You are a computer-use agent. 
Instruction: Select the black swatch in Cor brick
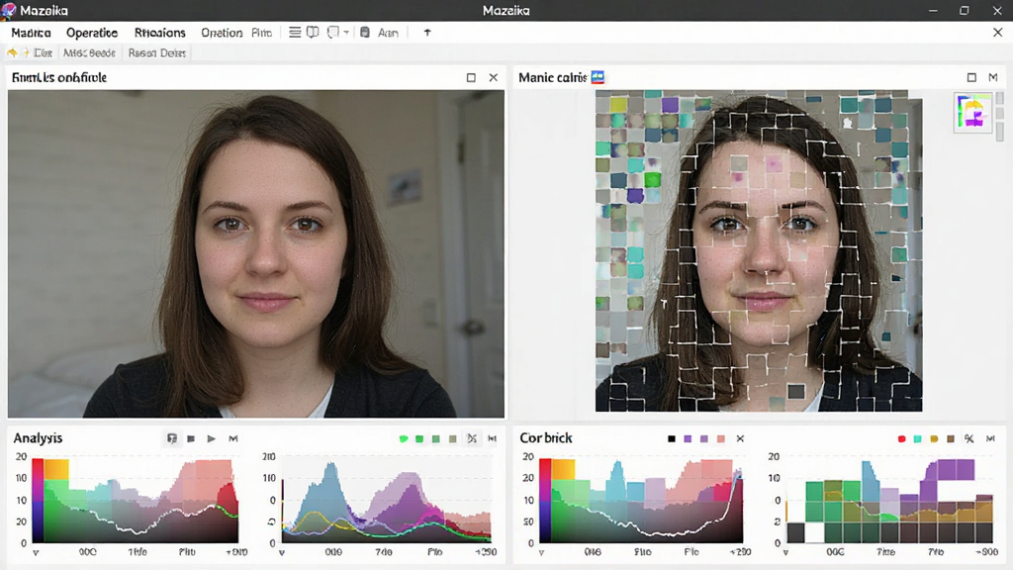click(672, 438)
